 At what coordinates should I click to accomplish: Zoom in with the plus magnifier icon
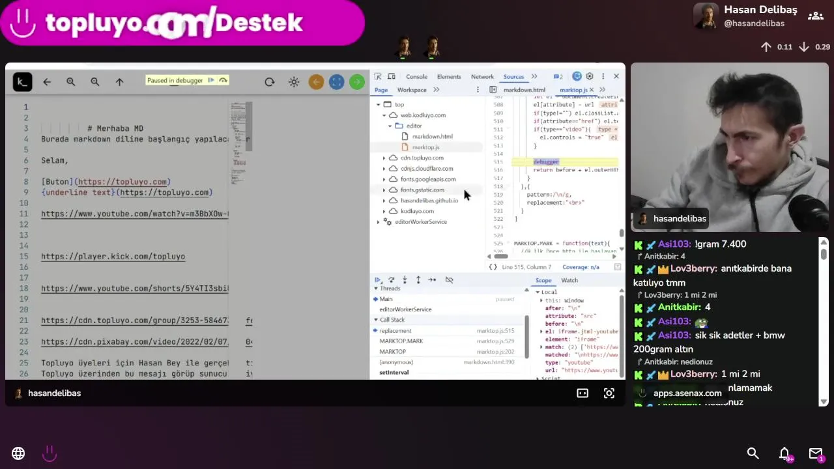(70, 82)
